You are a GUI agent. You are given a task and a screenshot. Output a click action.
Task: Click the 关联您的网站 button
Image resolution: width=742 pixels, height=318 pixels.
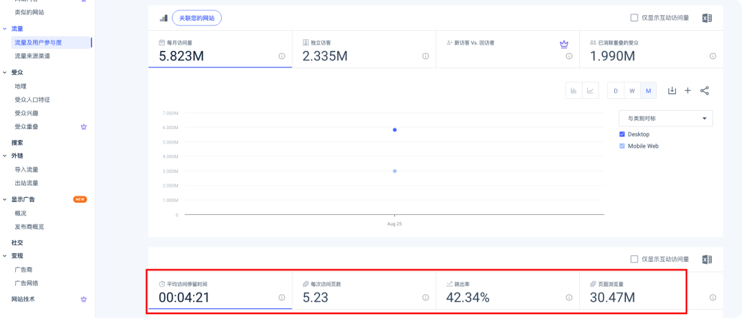pyautogui.click(x=197, y=18)
